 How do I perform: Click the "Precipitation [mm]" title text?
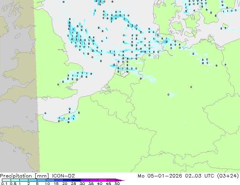click(24, 176)
